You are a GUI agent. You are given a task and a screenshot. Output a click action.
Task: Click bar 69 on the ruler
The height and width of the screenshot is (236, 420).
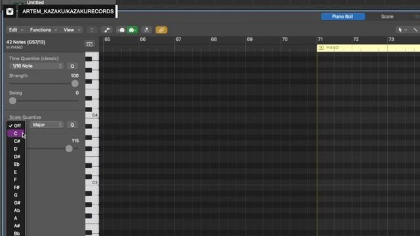coord(249,39)
